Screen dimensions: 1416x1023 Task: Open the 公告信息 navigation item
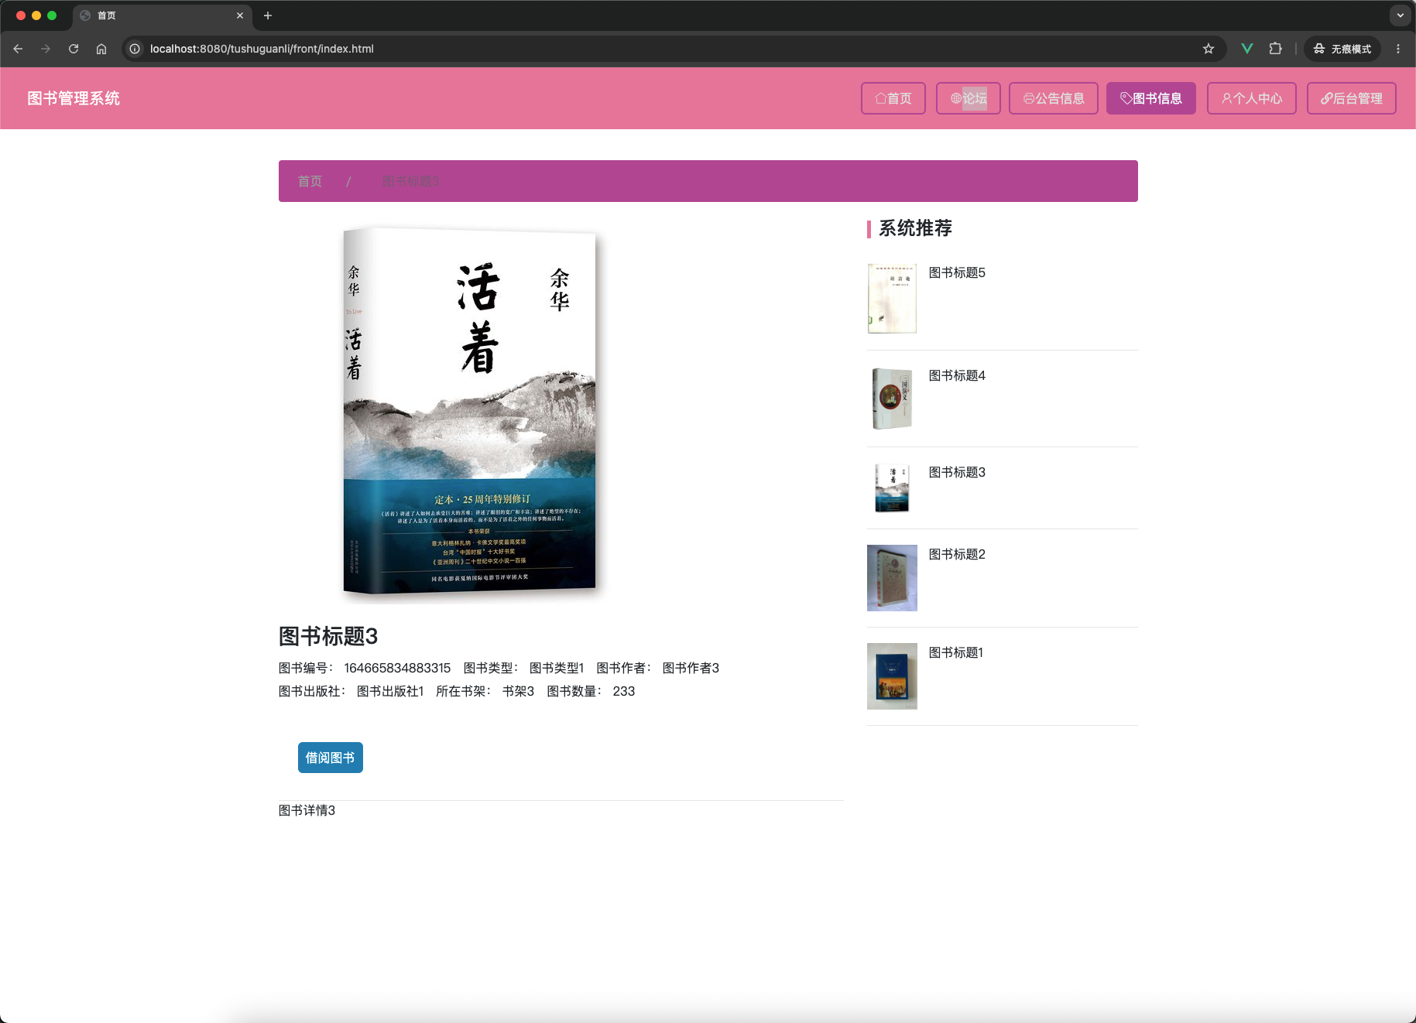(1054, 98)
